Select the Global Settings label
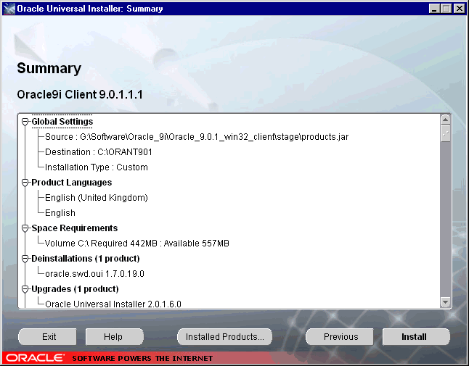The height and width of the screenshot is (366, 469). [62, 122]
